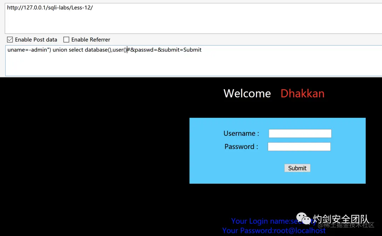Click the URL field showing sqli-labs/Less-12/
Image resolution: width=382 pixels, height=236 pixels.
coord(193,18)
